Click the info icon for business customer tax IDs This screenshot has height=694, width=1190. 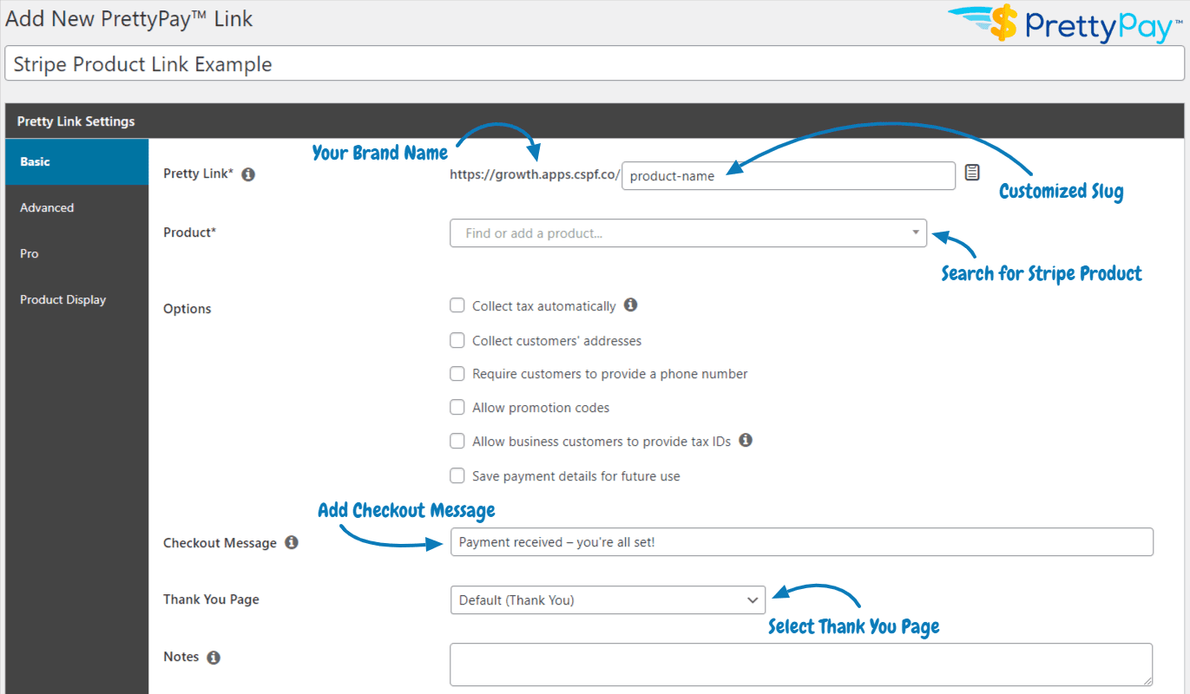[745, 441]
